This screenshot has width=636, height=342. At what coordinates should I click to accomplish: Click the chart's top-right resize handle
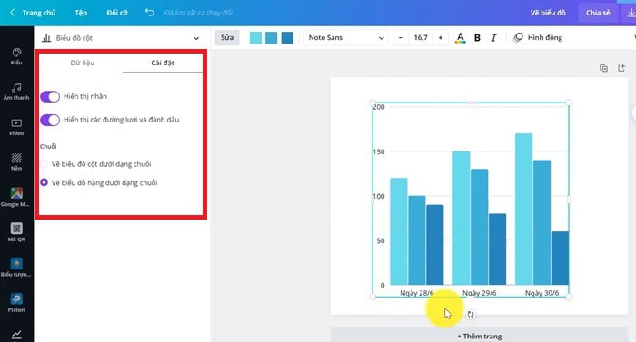click(x=569, y=103)
